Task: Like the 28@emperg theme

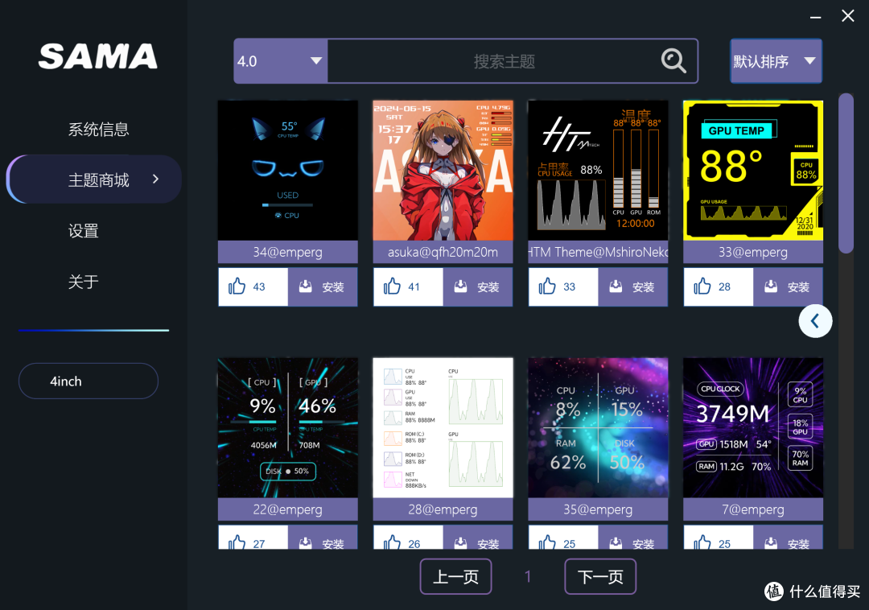Action: (409, 538)
